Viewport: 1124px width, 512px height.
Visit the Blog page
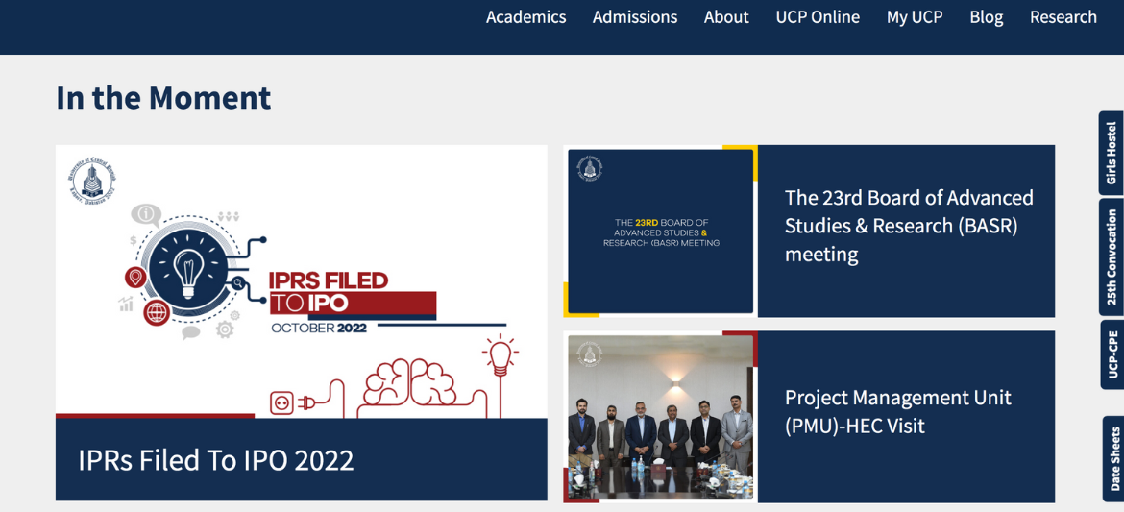click(x=987, y=17)
